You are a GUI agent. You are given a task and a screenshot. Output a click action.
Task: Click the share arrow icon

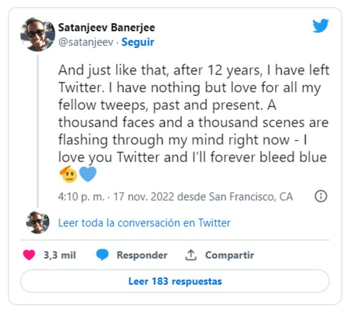[190, 255]
